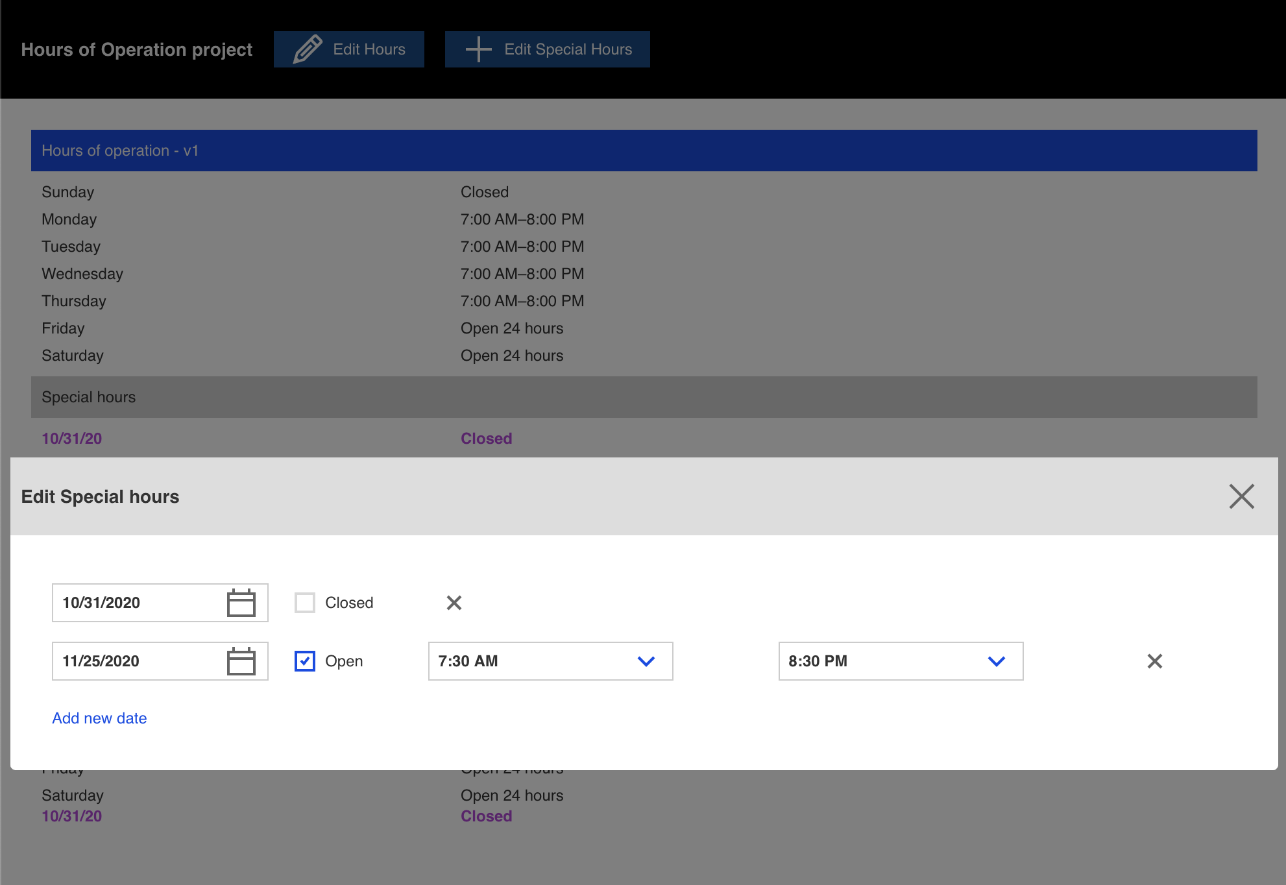Expand the 8:30 PM closing time dropdown

point(900,661)
